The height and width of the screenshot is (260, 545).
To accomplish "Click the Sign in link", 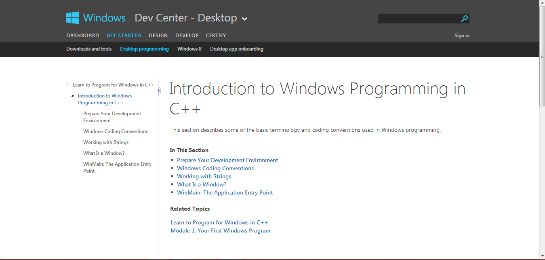I will coord(462,36).
